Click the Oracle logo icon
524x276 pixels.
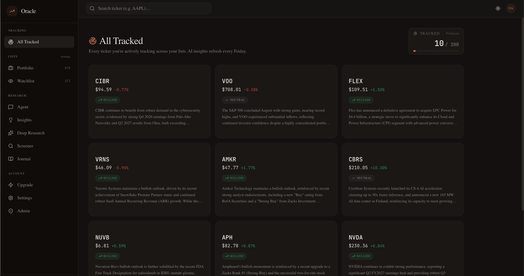tap(12, 11)
